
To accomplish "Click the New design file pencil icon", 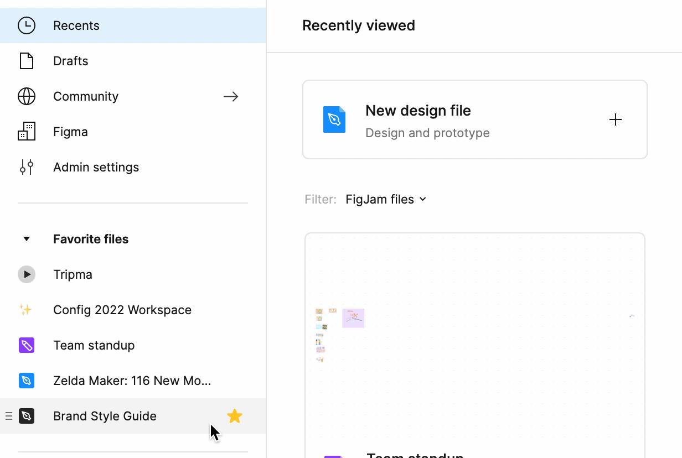I will [334, 119].
